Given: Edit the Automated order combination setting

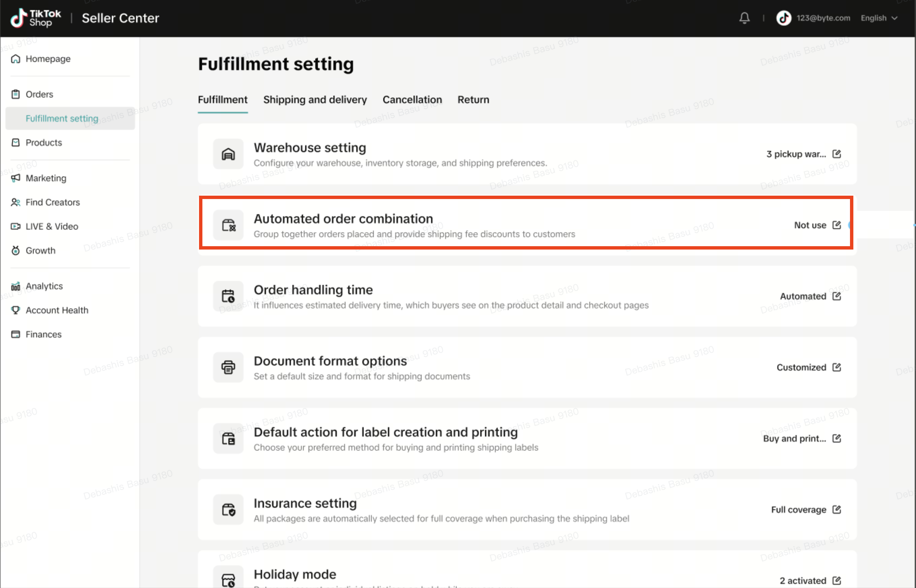Looking at the screenshot, I should coord(837,225).
